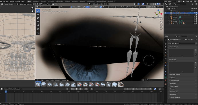This screenshot has height=105, width=198.
Task: Click viewport pan hand gizmo
Action: [x=161, y=22]
